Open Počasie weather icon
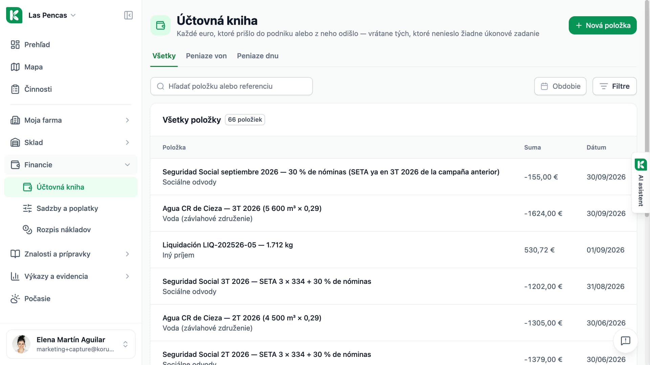 click(15, 298)
